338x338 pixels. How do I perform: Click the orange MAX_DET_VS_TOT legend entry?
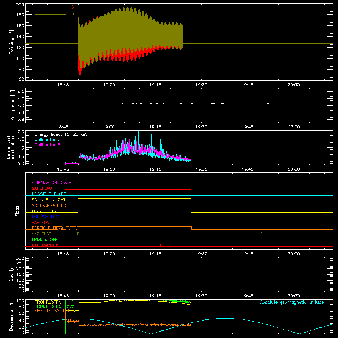coord(52,311)
